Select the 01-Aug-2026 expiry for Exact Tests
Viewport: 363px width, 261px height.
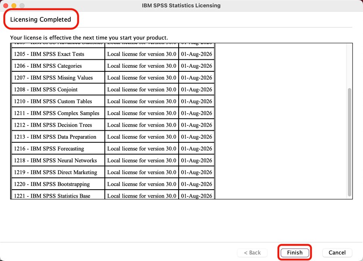pos(196,54)
